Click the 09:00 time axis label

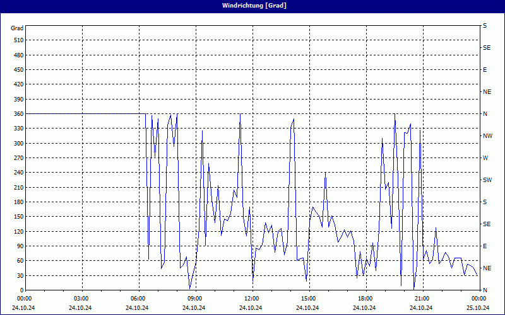pyautogui.click(x=194, y=298)
